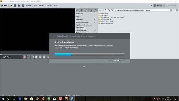
Task: Open the fx effects tab
Action: pos(86,10)
